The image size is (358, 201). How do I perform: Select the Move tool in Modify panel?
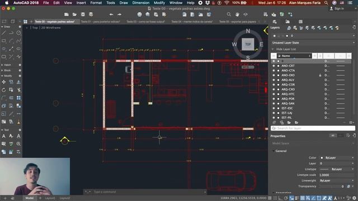(x=4, y=82)
